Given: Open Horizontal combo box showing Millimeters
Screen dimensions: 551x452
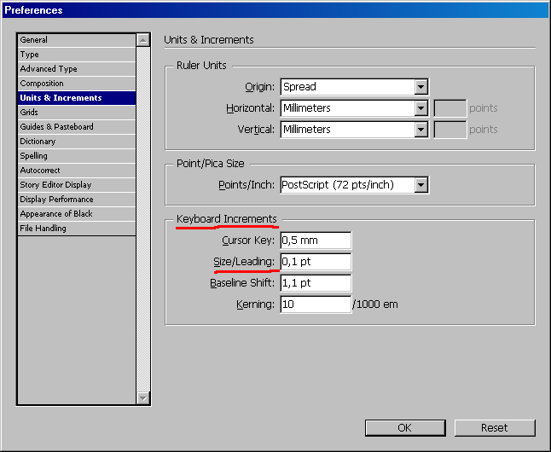Looking at the screenshot, I should [x=354, y=108].
